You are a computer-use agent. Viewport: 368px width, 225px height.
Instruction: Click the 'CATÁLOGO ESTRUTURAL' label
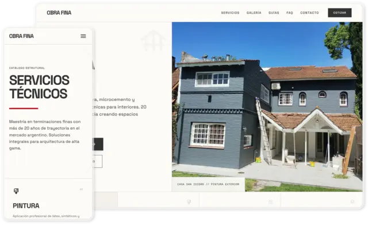tap(27, 68)
